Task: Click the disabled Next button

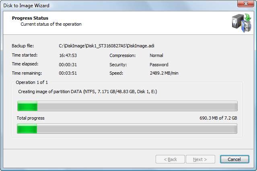Action: (x=200, y=159)
